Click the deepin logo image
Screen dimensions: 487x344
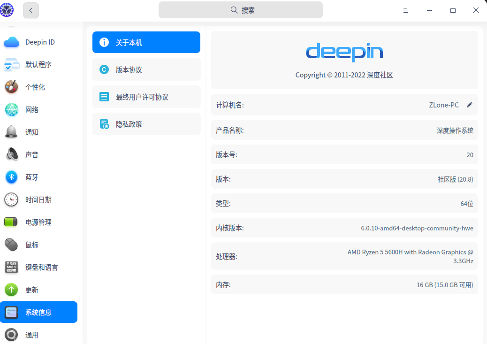[344, 52]
